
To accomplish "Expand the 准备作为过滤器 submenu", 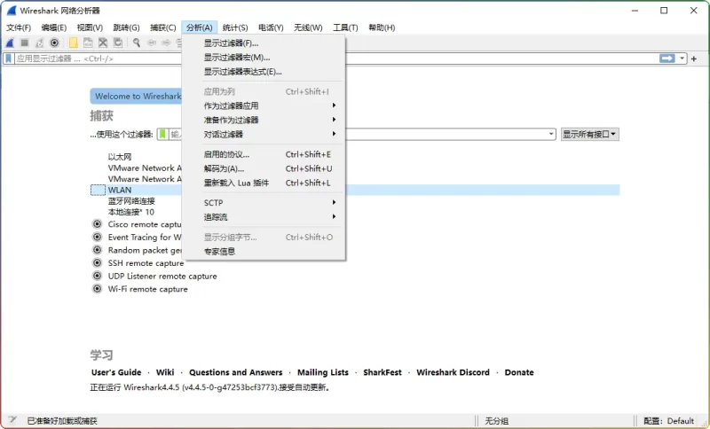I will 264,120.
